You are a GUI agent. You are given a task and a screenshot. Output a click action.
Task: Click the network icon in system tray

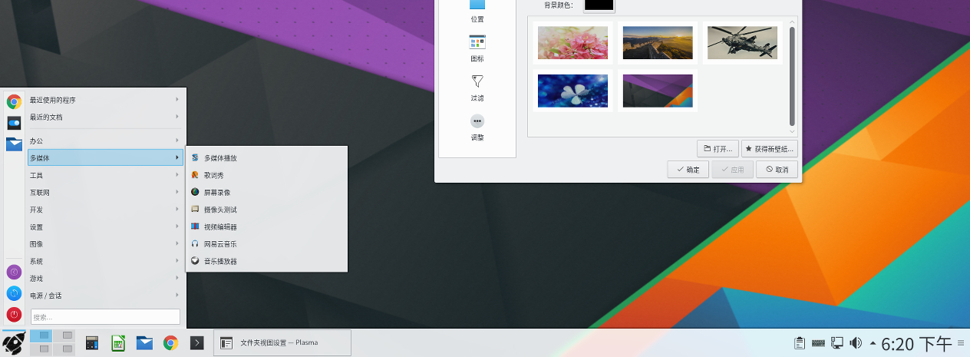837,342
